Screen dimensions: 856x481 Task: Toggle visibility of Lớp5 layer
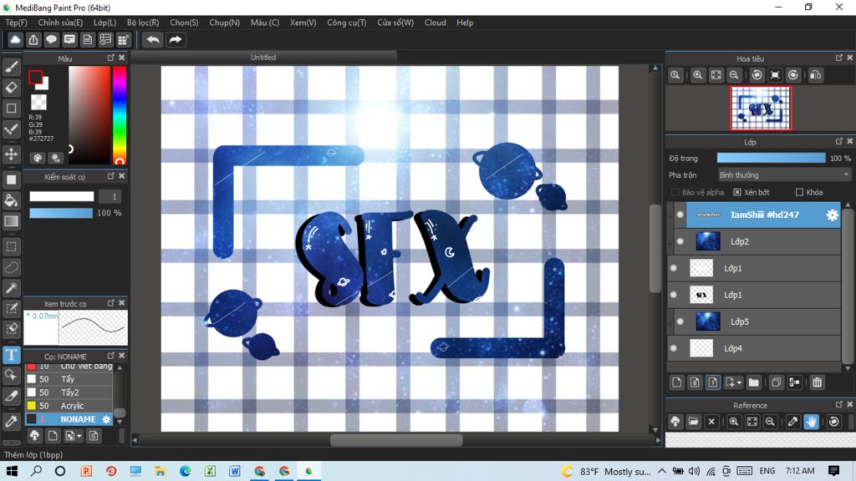[x=680, y=322]
